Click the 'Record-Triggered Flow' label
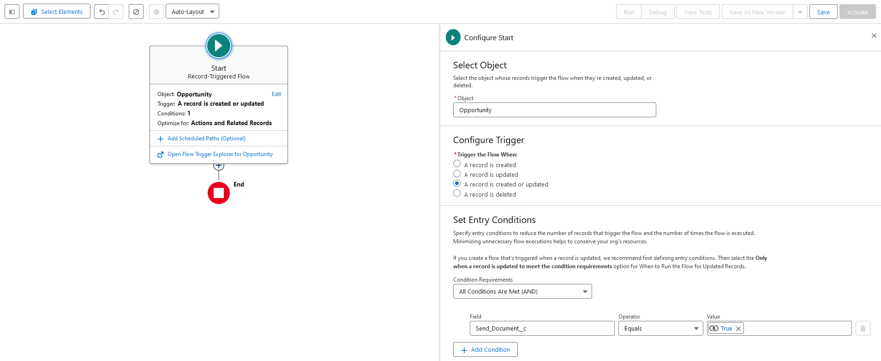881x361 pixels. 219,77
